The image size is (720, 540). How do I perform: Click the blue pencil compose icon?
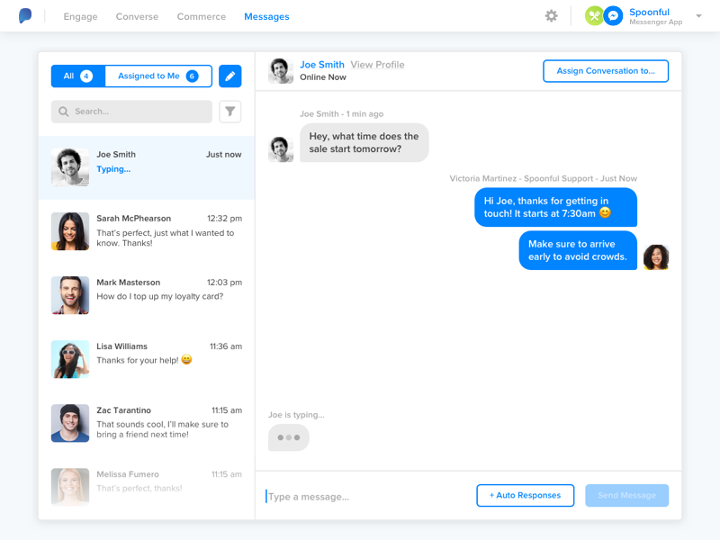tap(230, 76)
